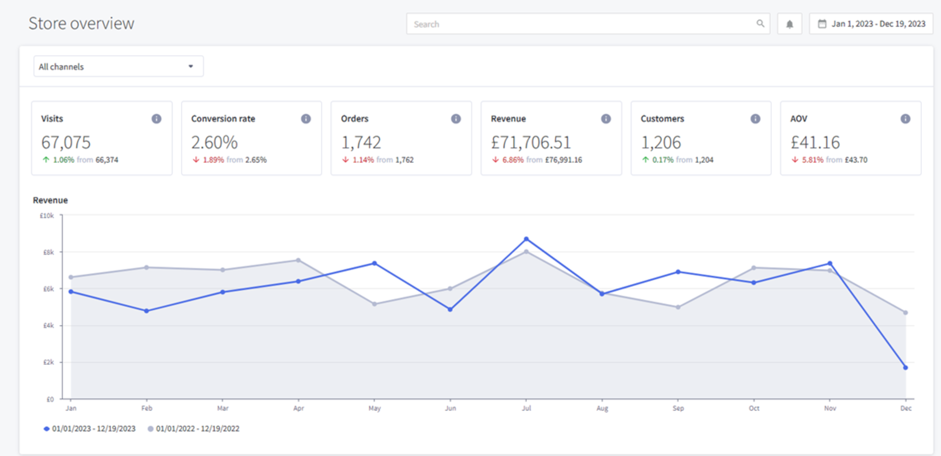Viewport: 941px width, 456px height.
Task: Click the blue February data point
Action: point(147,311)
